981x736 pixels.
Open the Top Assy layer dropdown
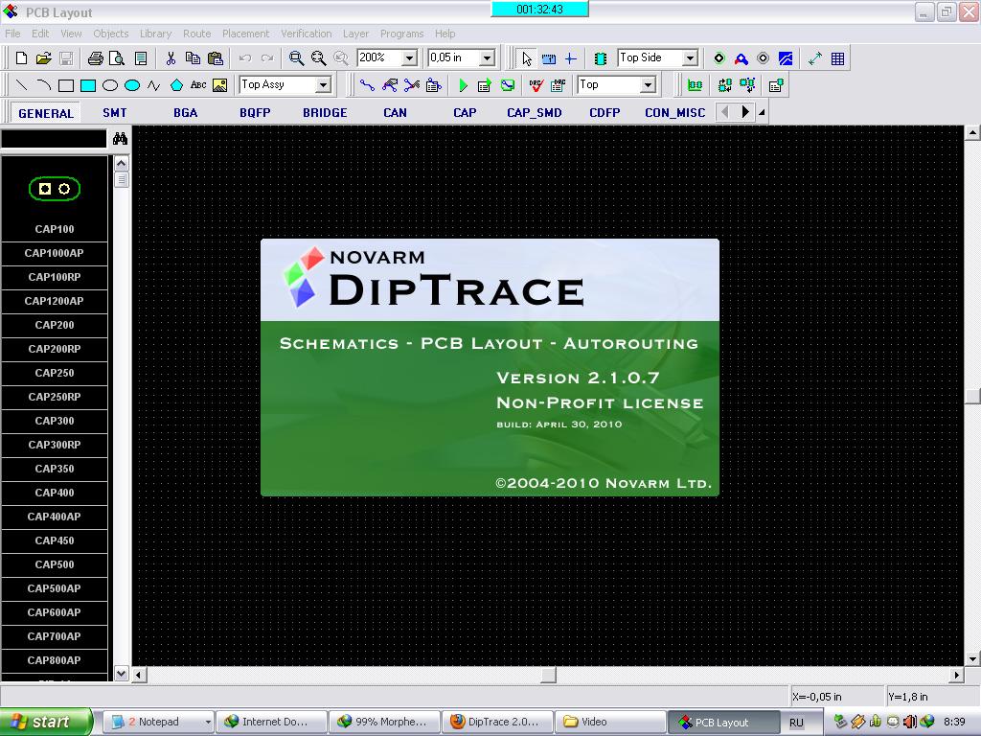click(x=324, y=85)
